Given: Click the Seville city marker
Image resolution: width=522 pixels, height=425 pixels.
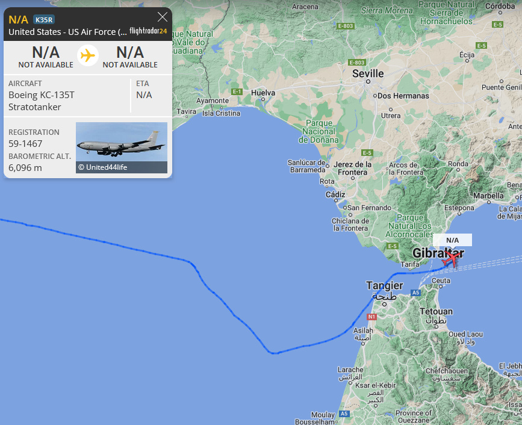Looking at the screenshot, I should point(368,81).
